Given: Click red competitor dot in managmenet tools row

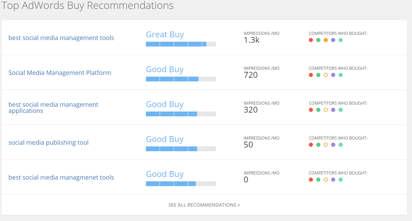Looking at the screenshot, I should [311, 180].
